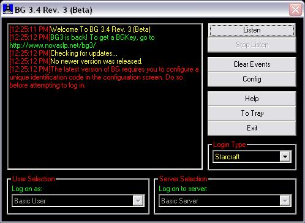Open the Config screen
This screenshot has width=305, height=223.
click(252, 79)
